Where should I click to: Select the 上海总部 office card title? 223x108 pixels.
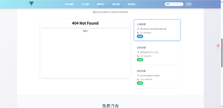click(x=141, y=24)
